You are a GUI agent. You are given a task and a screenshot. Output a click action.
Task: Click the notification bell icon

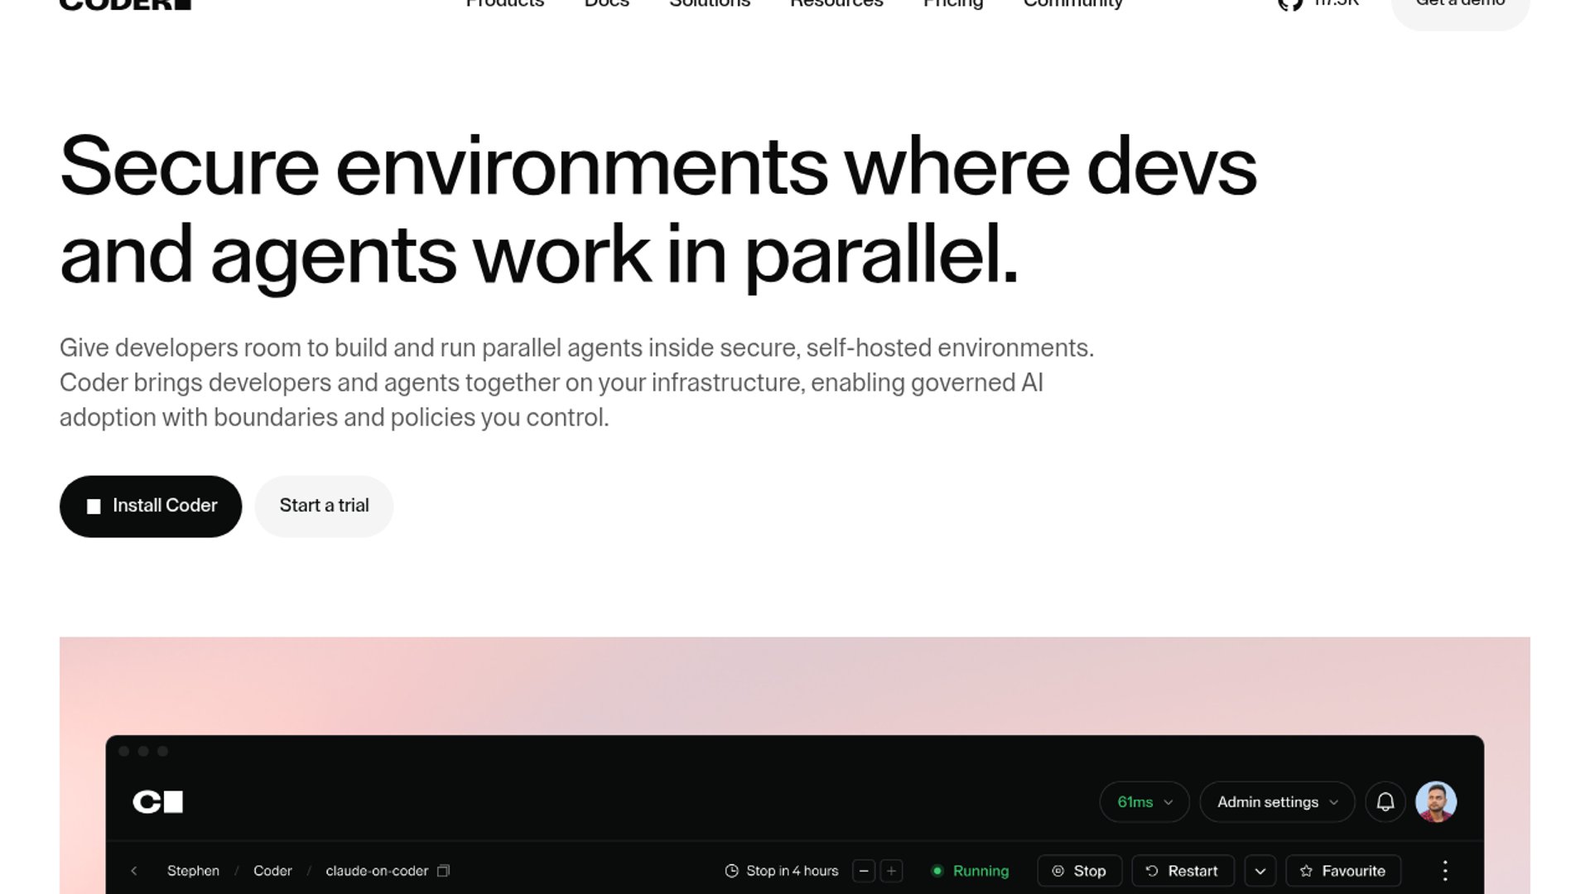[1385, 802]
